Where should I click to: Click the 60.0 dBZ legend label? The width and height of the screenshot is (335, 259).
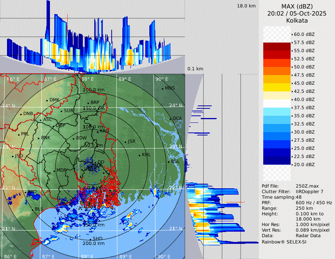tap(304, 34)
